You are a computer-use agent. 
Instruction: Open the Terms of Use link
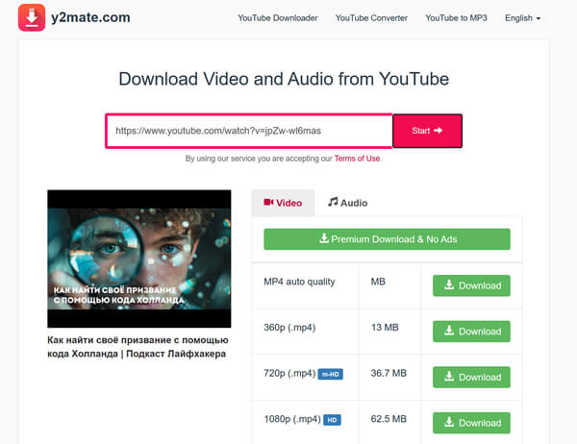coord(357,159)
